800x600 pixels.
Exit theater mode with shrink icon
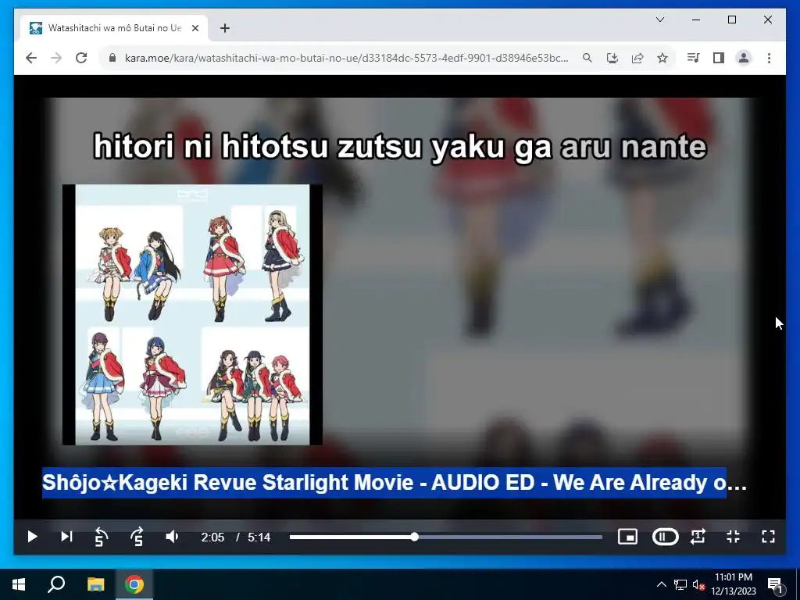pos(733,537)
